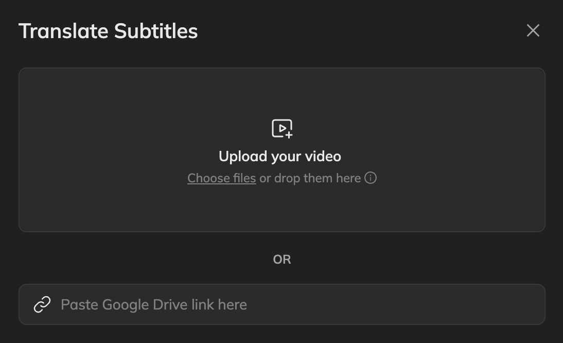Viewport: 563px width, 343px height.
Task: Click the Upload your video heading
Action: [280, 156]
